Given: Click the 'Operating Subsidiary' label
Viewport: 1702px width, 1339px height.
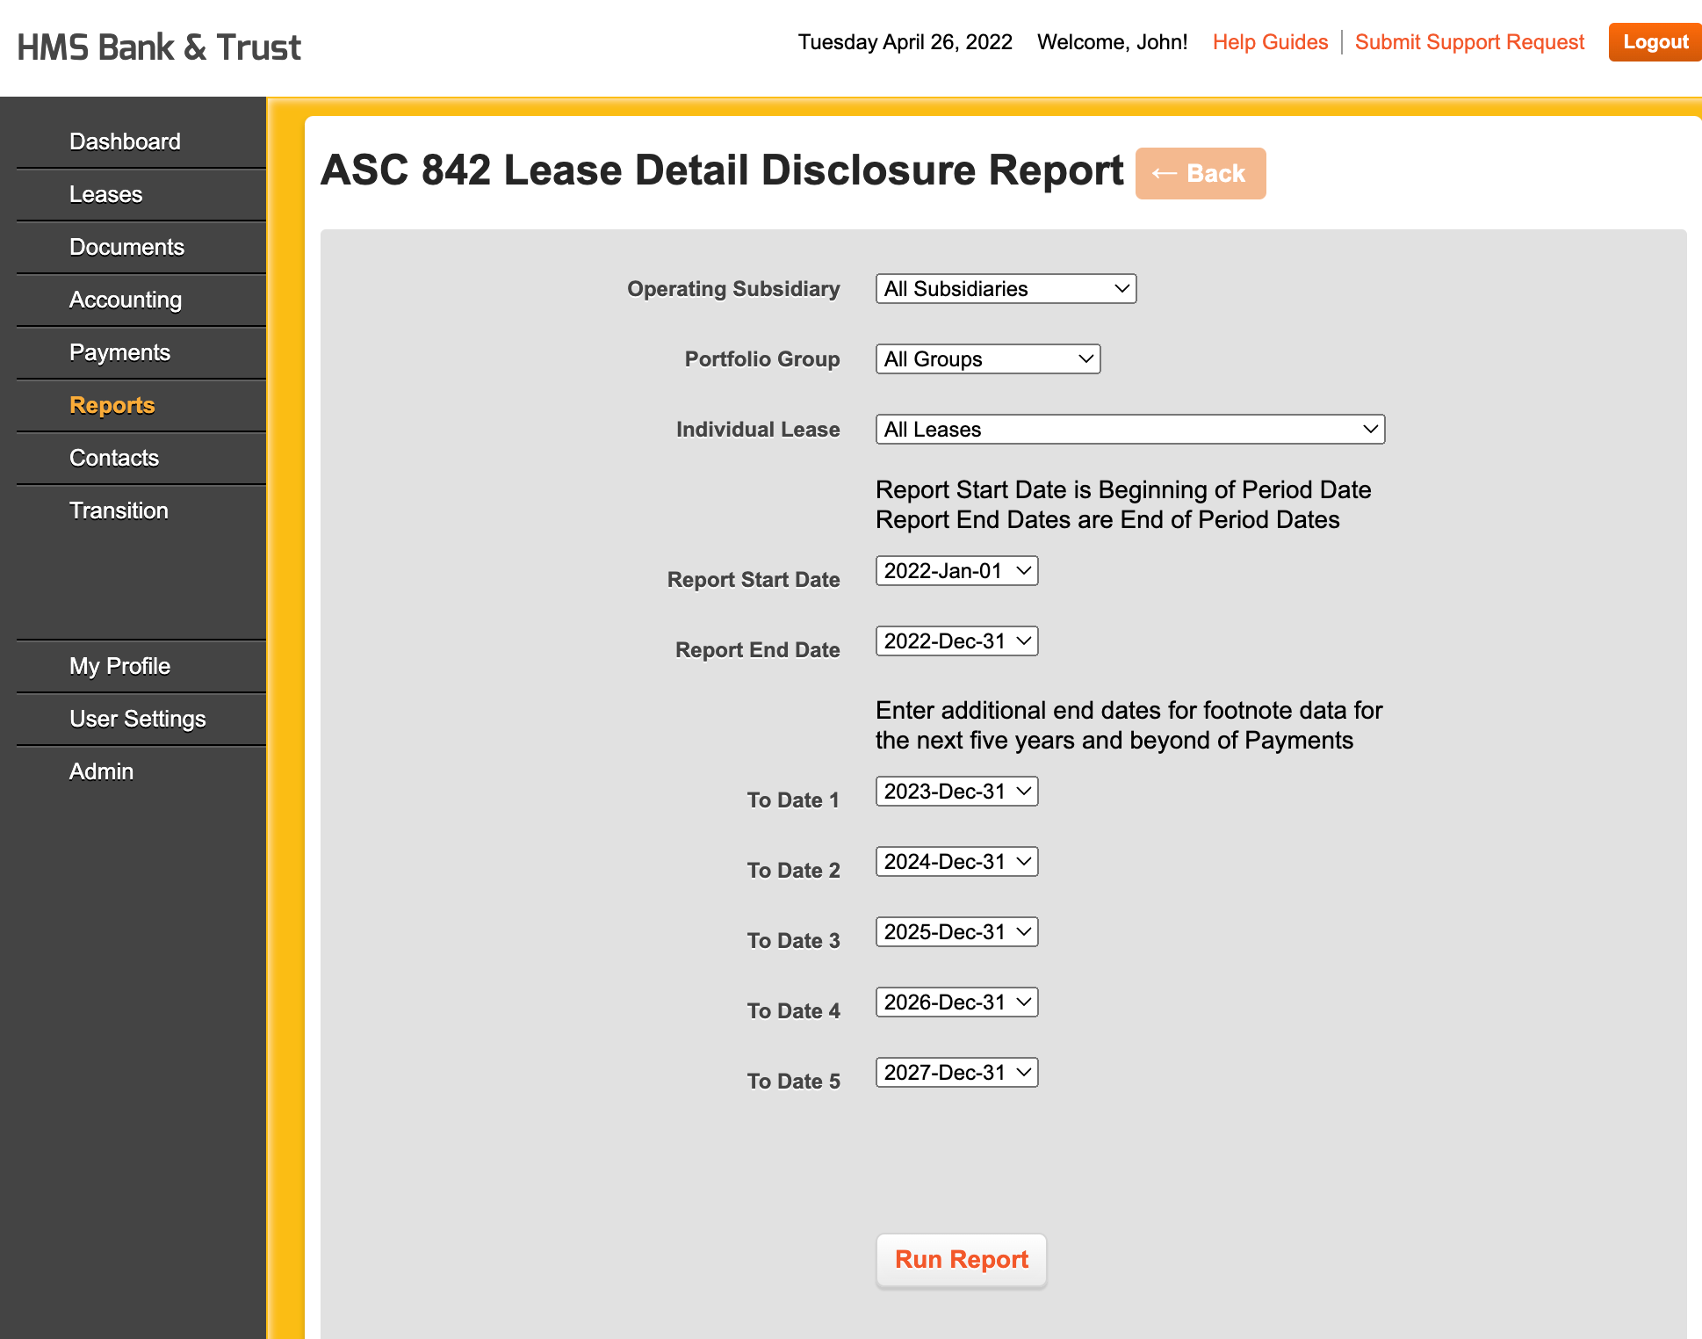Looking at the screenshot, I should (733, 289).
